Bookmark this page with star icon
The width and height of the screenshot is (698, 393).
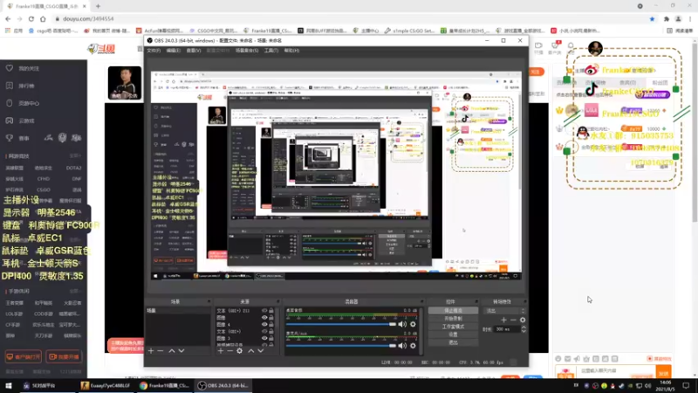[x=652, y=18]
